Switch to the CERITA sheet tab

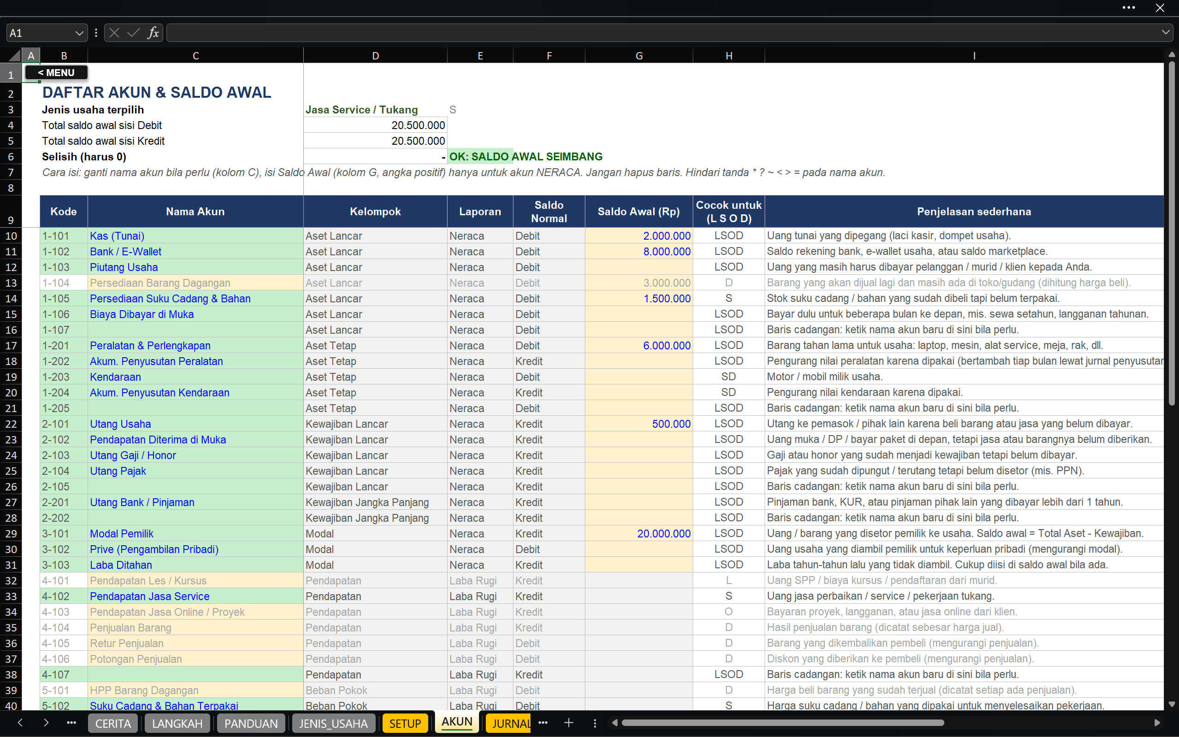click(x=113, y=723)
